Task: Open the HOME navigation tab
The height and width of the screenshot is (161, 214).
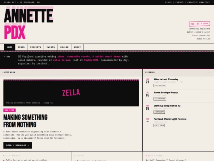Action: pos(10,47)
